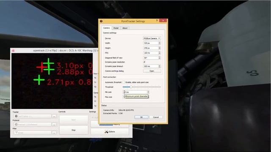Click the ellipsis button next to Tracker
Image resolution: width=271 pixels, height=152 pixels.
[54, 117]
